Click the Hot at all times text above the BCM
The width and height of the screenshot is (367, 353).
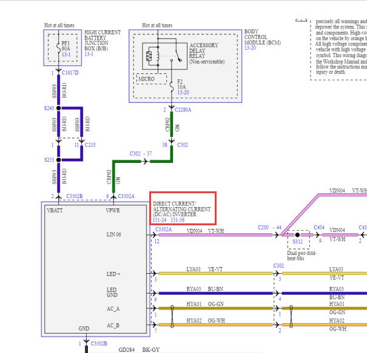coord(157,25)
